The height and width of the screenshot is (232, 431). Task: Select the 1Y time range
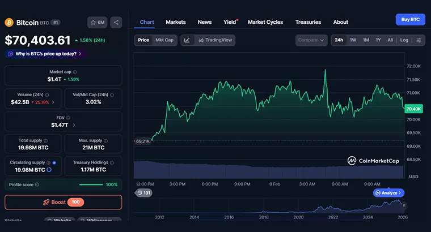pyautogui.click(x=378, y=40)
